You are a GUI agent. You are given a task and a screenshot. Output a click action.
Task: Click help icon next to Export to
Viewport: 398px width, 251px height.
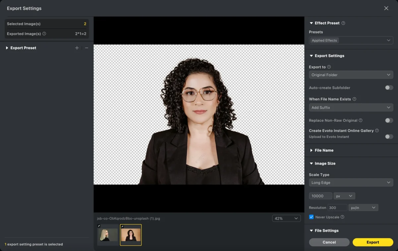(329, 67)
